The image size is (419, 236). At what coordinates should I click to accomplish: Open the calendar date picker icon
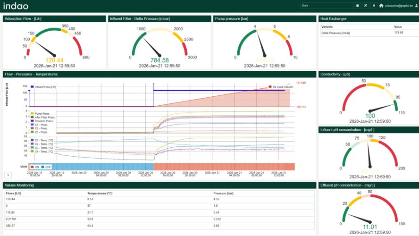[358, 6]
